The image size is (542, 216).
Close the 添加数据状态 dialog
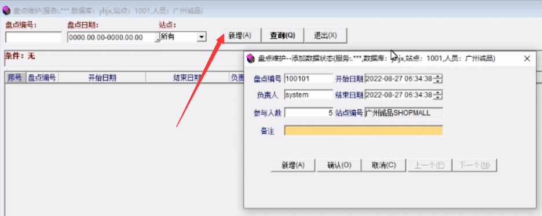coord(527,58)
